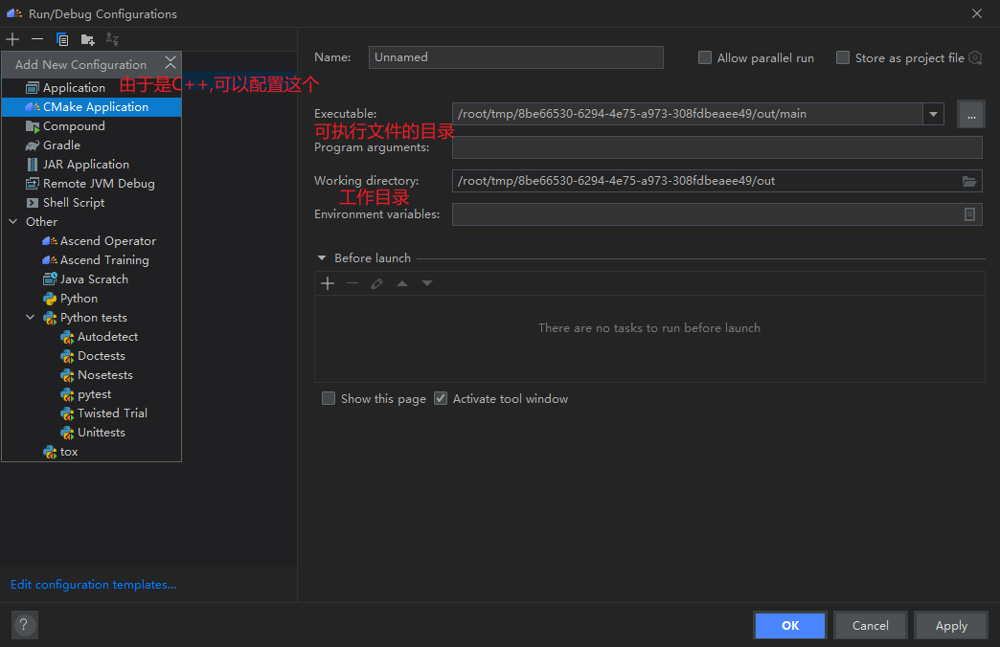
Task: Select Ascend Operator configuration type
Action: coord(92,240)
